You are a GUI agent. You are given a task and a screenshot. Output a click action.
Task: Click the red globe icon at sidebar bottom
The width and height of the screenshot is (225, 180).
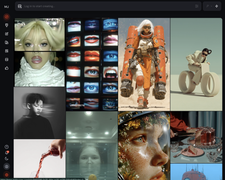click(6, 175)
